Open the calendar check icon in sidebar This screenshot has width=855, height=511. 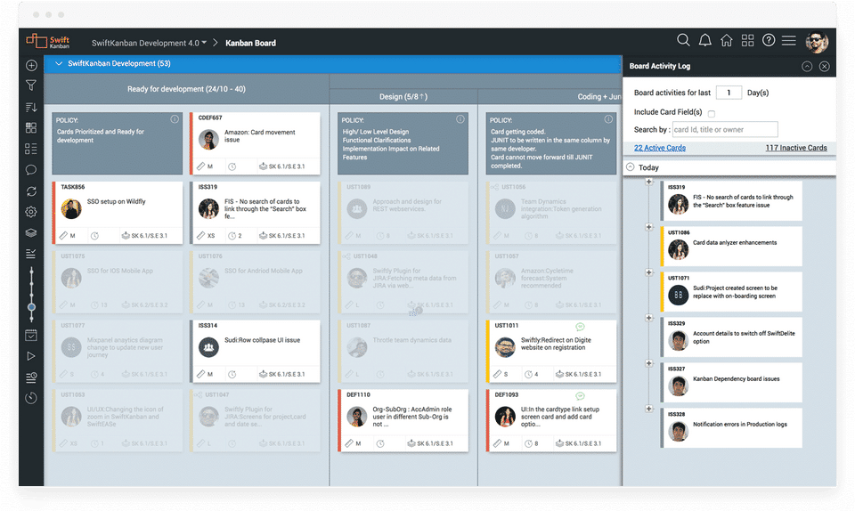31,336
